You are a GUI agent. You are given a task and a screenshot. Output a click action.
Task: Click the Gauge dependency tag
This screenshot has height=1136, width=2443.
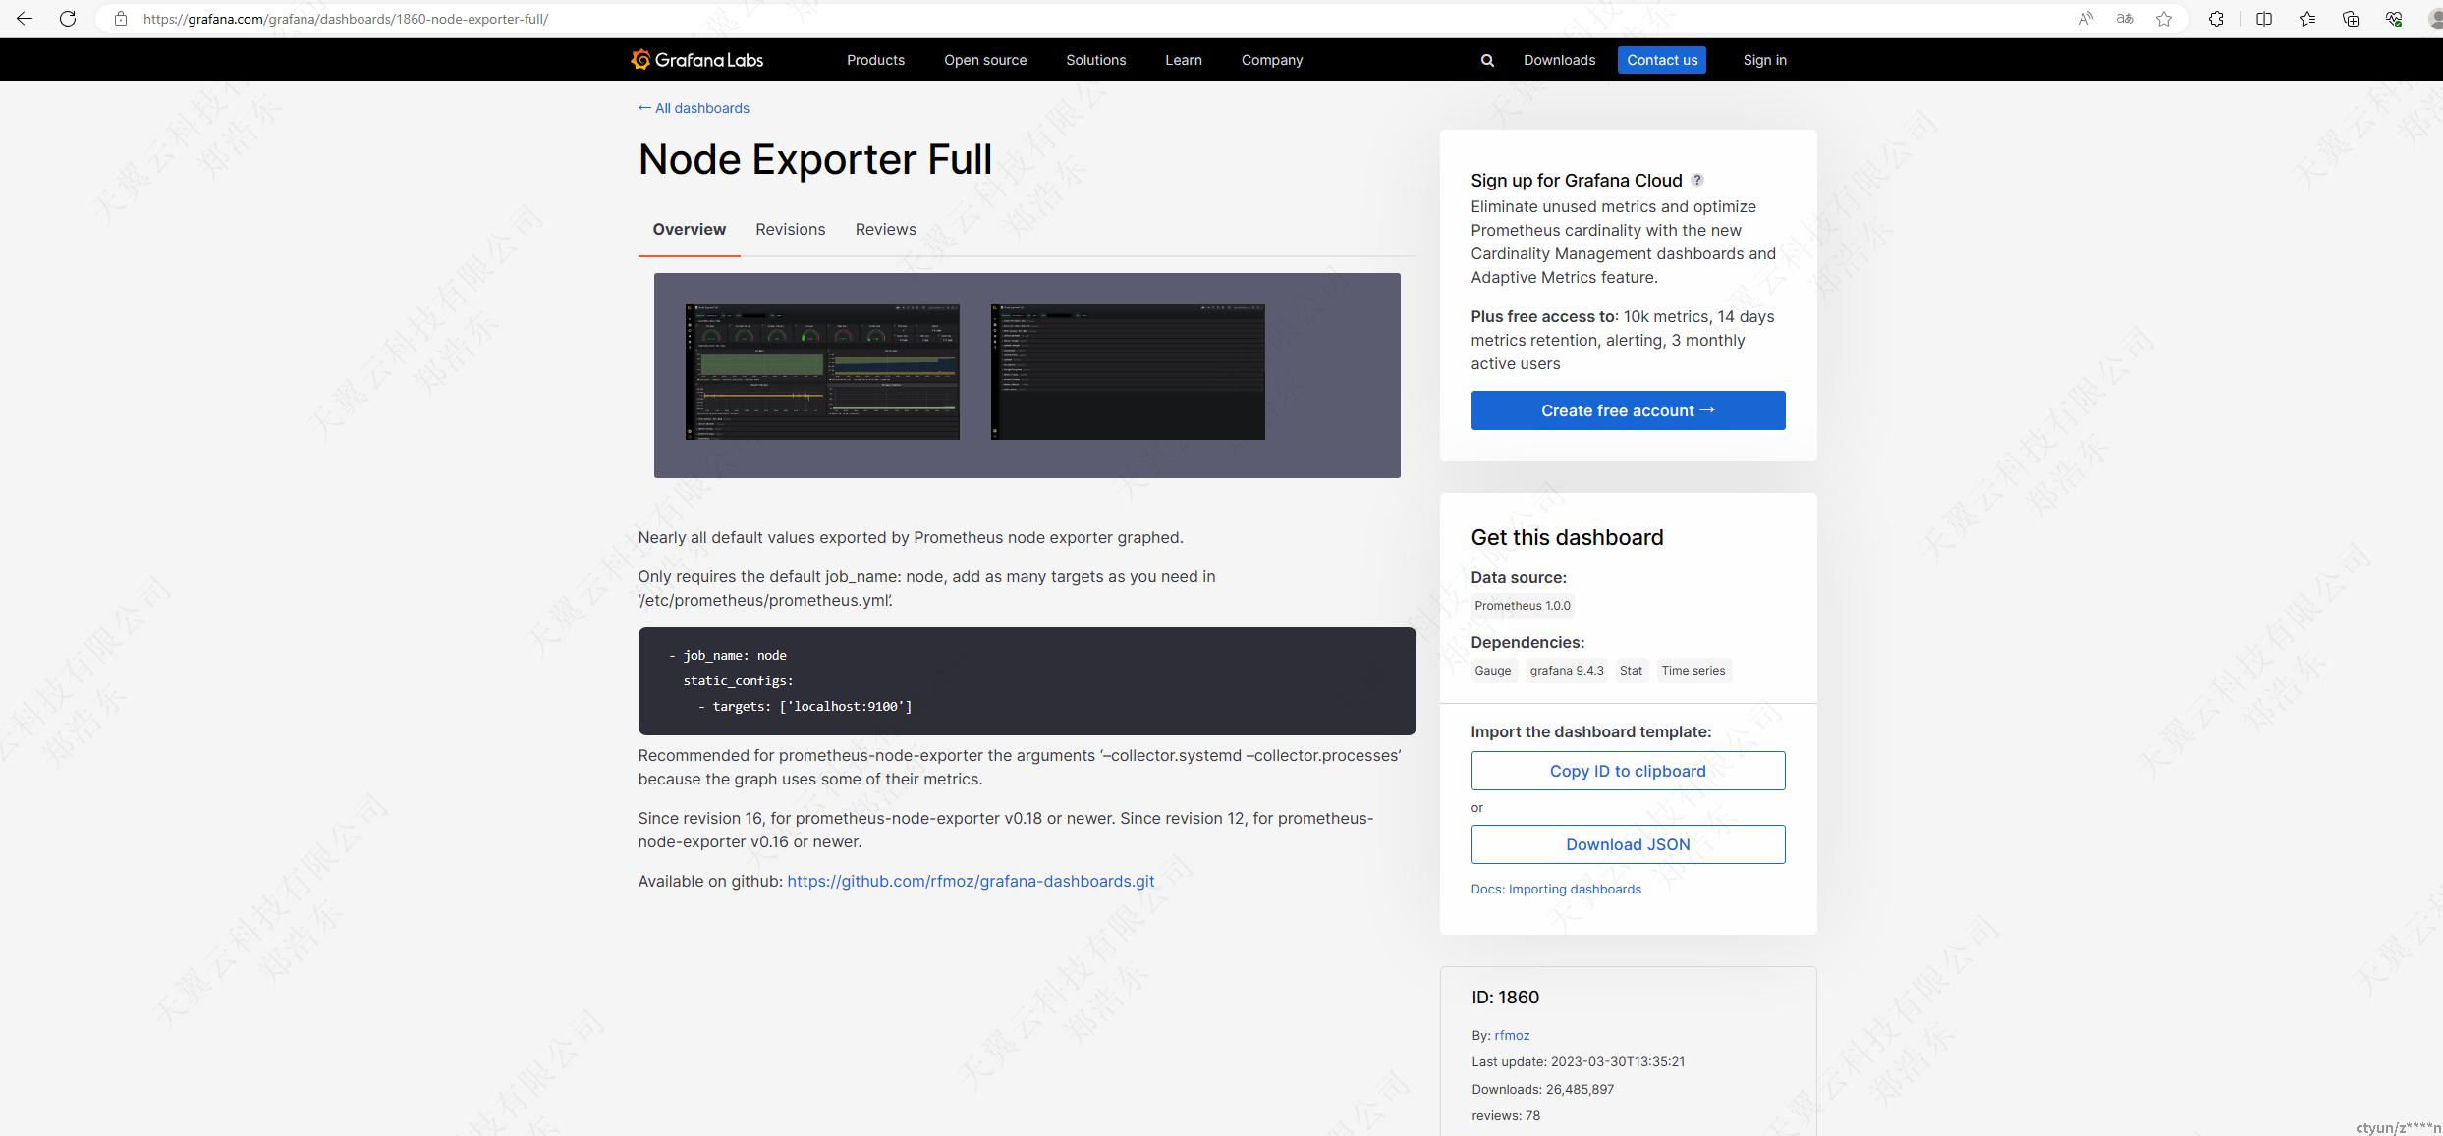1492,671
